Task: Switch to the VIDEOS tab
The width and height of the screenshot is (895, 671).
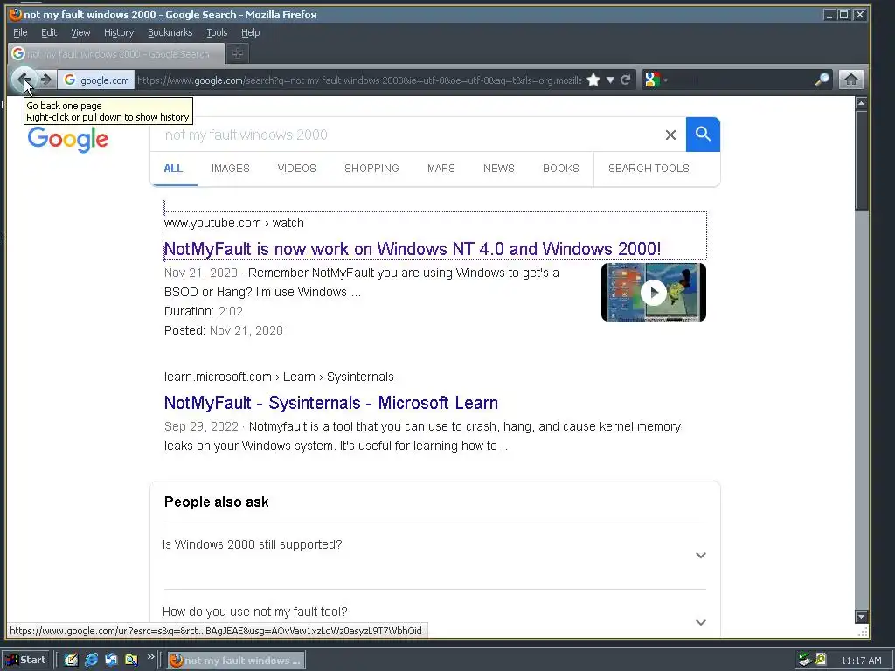Action: click(x=297, y=169)
